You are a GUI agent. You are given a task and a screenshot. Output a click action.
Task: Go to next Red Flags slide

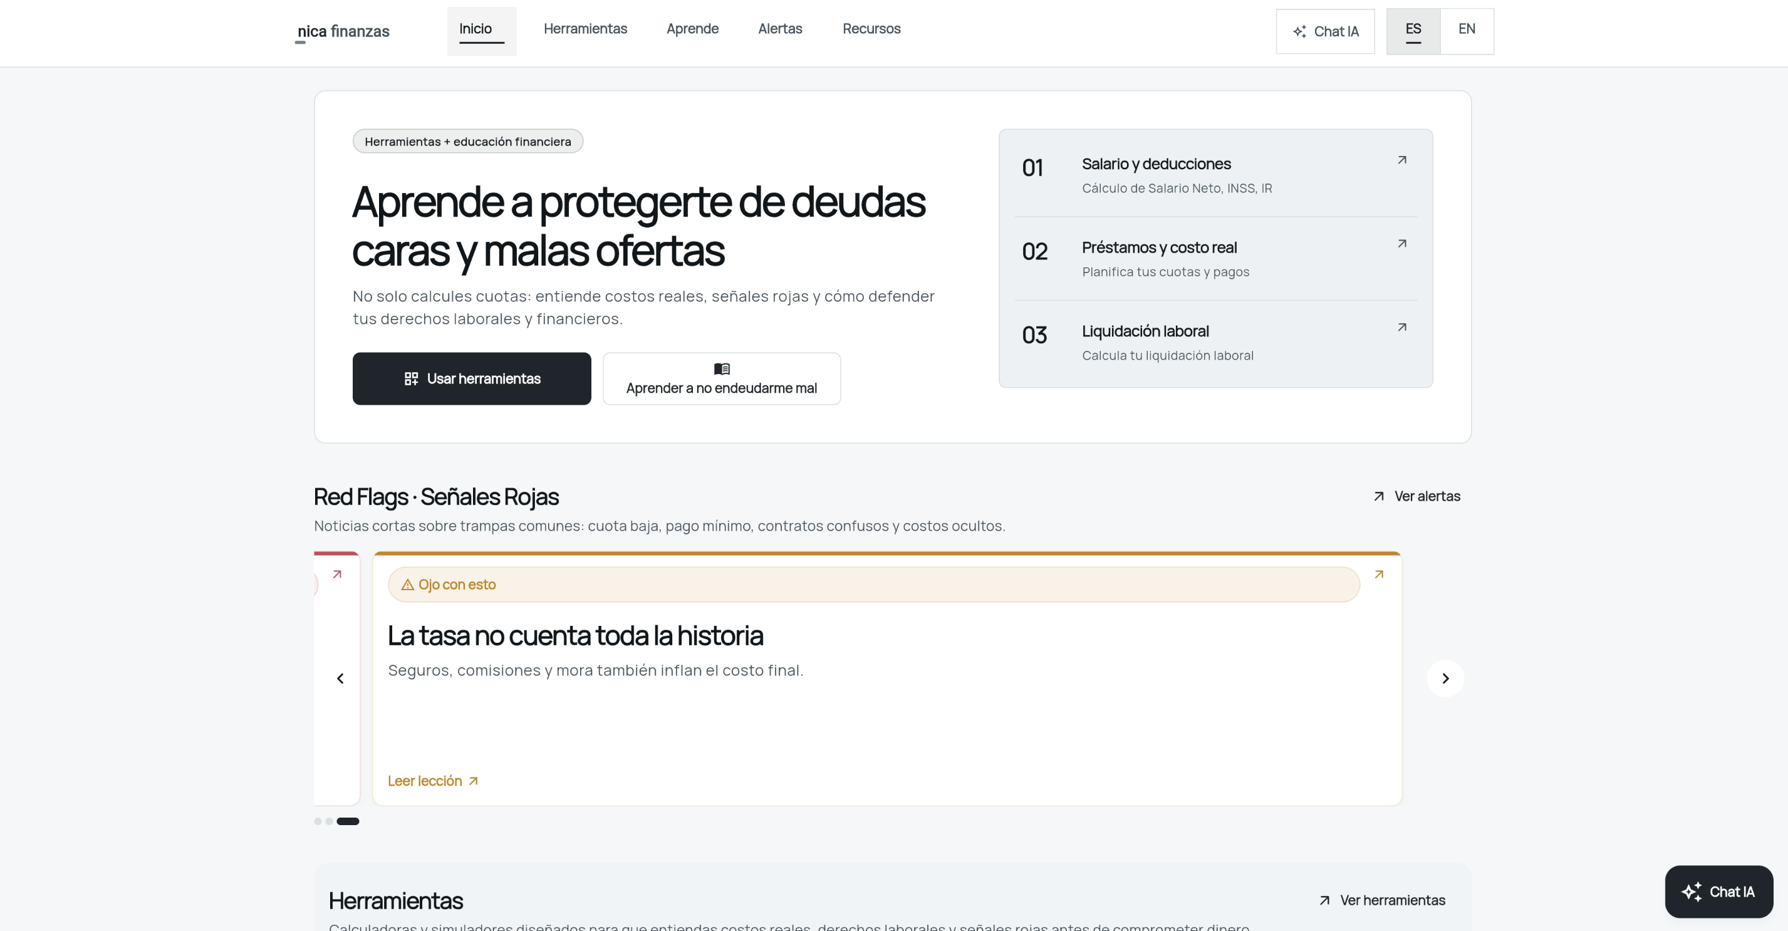1445,679
